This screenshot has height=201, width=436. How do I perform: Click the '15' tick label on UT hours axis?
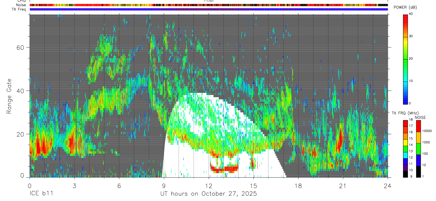click(254, 186)
